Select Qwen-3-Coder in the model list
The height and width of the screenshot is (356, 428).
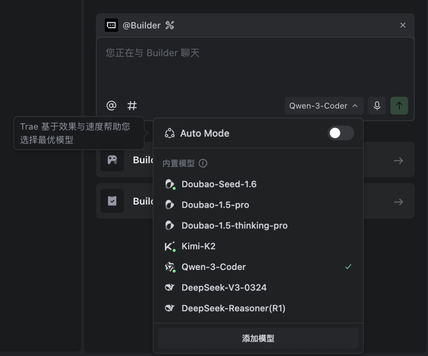[258, 267]
